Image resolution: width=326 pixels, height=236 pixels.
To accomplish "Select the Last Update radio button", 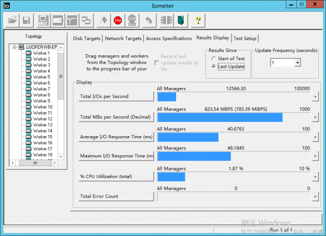I will pyautogui.click(x=214, y=67).
